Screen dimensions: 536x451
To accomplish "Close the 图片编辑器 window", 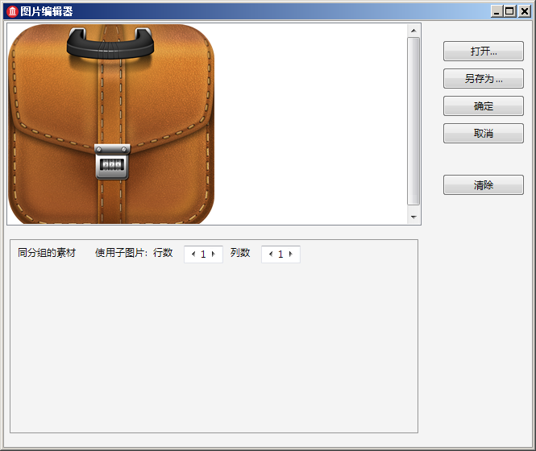I will click(524, 11).
